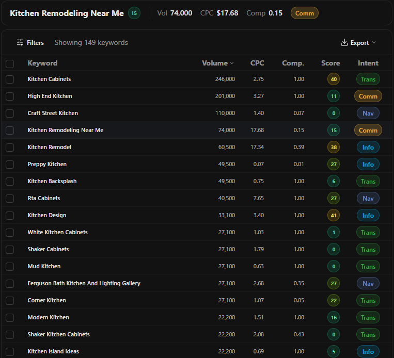This screenshot has width=394, height=358.
Task: Click score badge 41 for Kitchen Design
Action: point(334,216)
